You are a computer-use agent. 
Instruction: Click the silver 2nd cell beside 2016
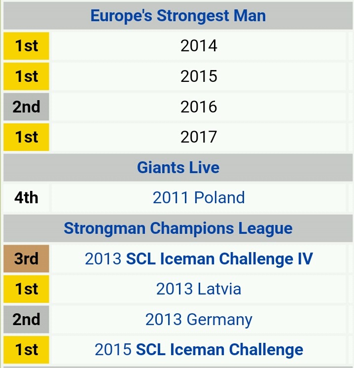point(27,107)
